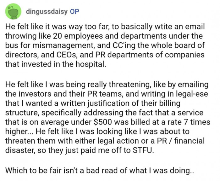Screen dimensions: 220x181
Task: Click the blue OP badge
Action: coord(74,12)
